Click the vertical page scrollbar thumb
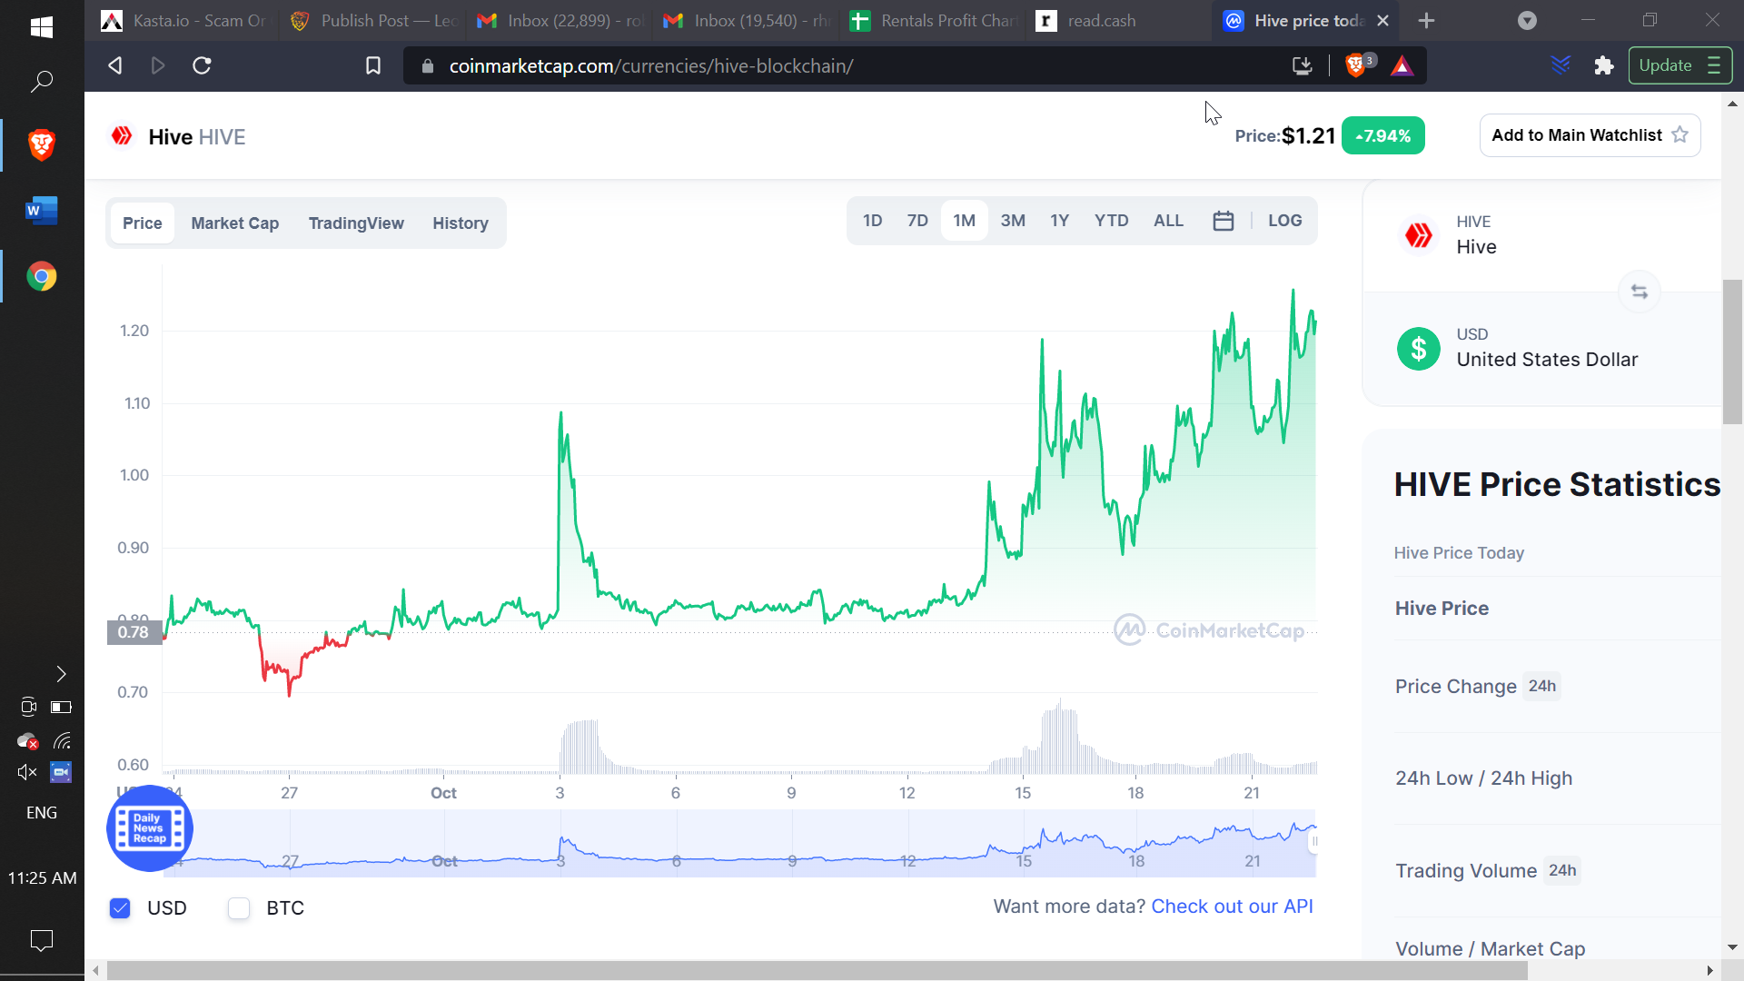The width and height of the screenshot is (1744, 981). tap(1732, 352)
